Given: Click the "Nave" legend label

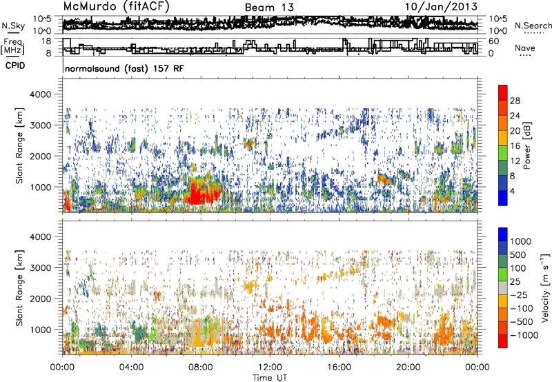Looking at the screenshot, I should 525,48.
